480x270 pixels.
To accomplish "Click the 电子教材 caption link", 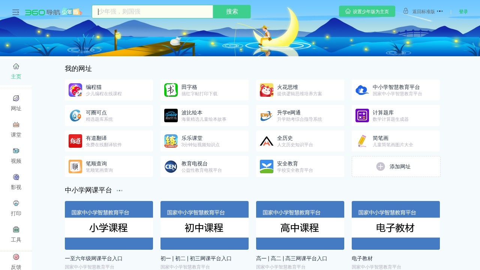I will pos(362,258).
